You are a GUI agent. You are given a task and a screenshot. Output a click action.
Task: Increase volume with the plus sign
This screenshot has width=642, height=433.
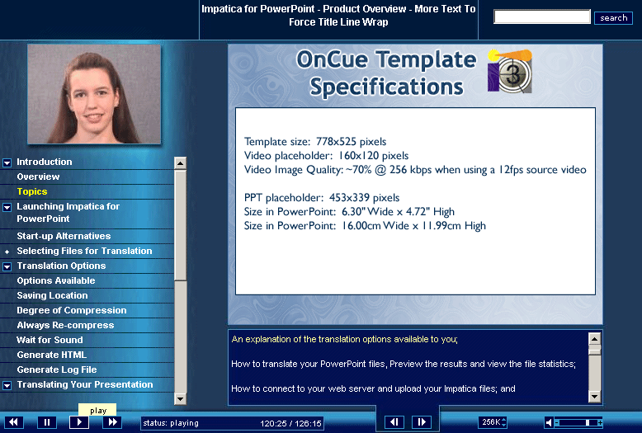pyautogui.click(x=600, y=423)
